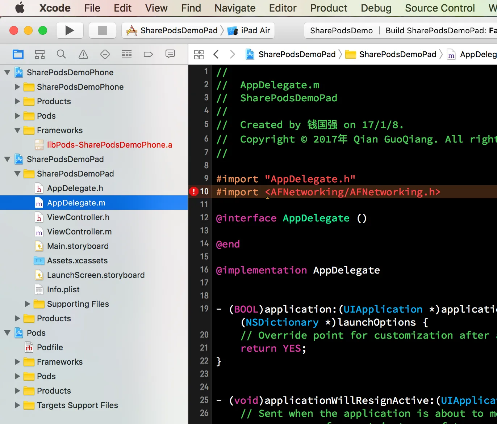Open Main.storyboard file
This screenshot has height=424, width=497.
[78, 246]
